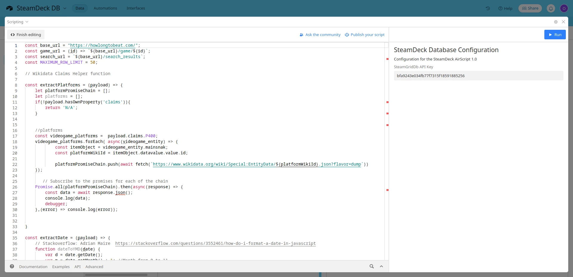Open the Documentation tab
The image size is (573, 277).
33,267
